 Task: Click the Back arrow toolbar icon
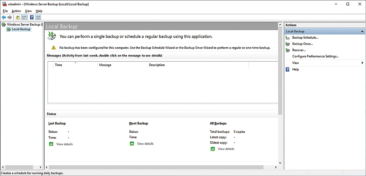4,18
